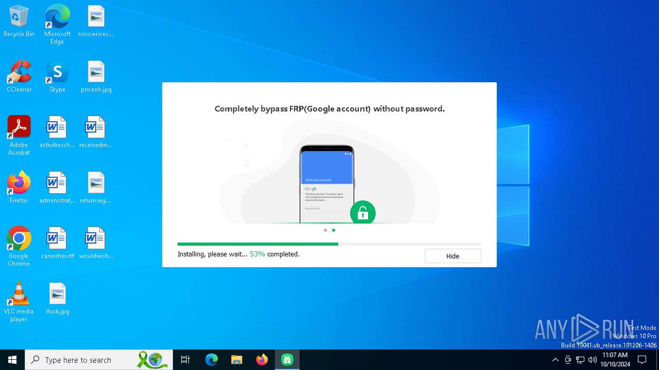Open the CCleaner desktop shortcut
Image resolution: width=659 pixels, height=370 pixels.
19,77
